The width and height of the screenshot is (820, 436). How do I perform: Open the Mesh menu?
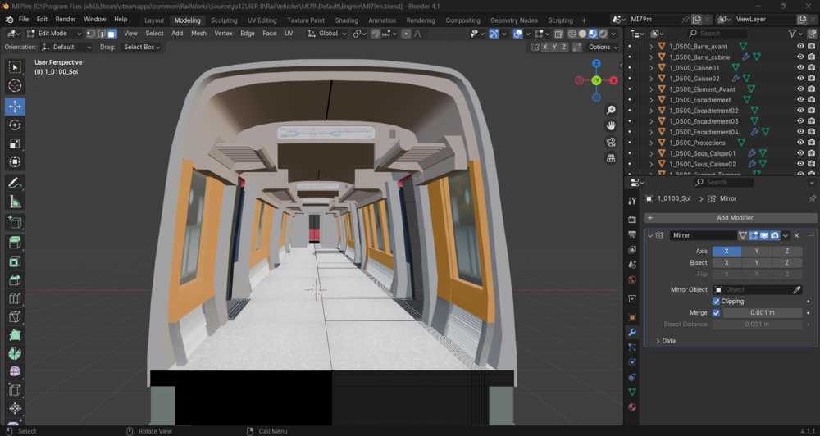(x=198, y=33)
